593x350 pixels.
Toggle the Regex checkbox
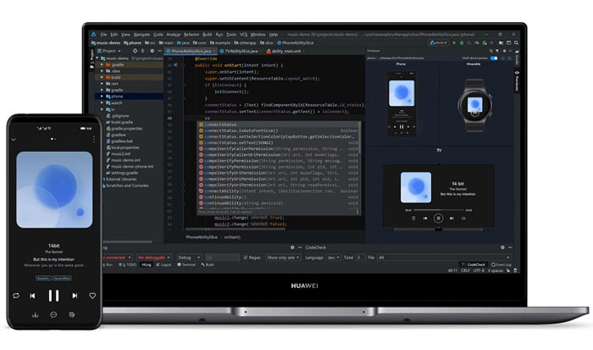coord(246,258)
